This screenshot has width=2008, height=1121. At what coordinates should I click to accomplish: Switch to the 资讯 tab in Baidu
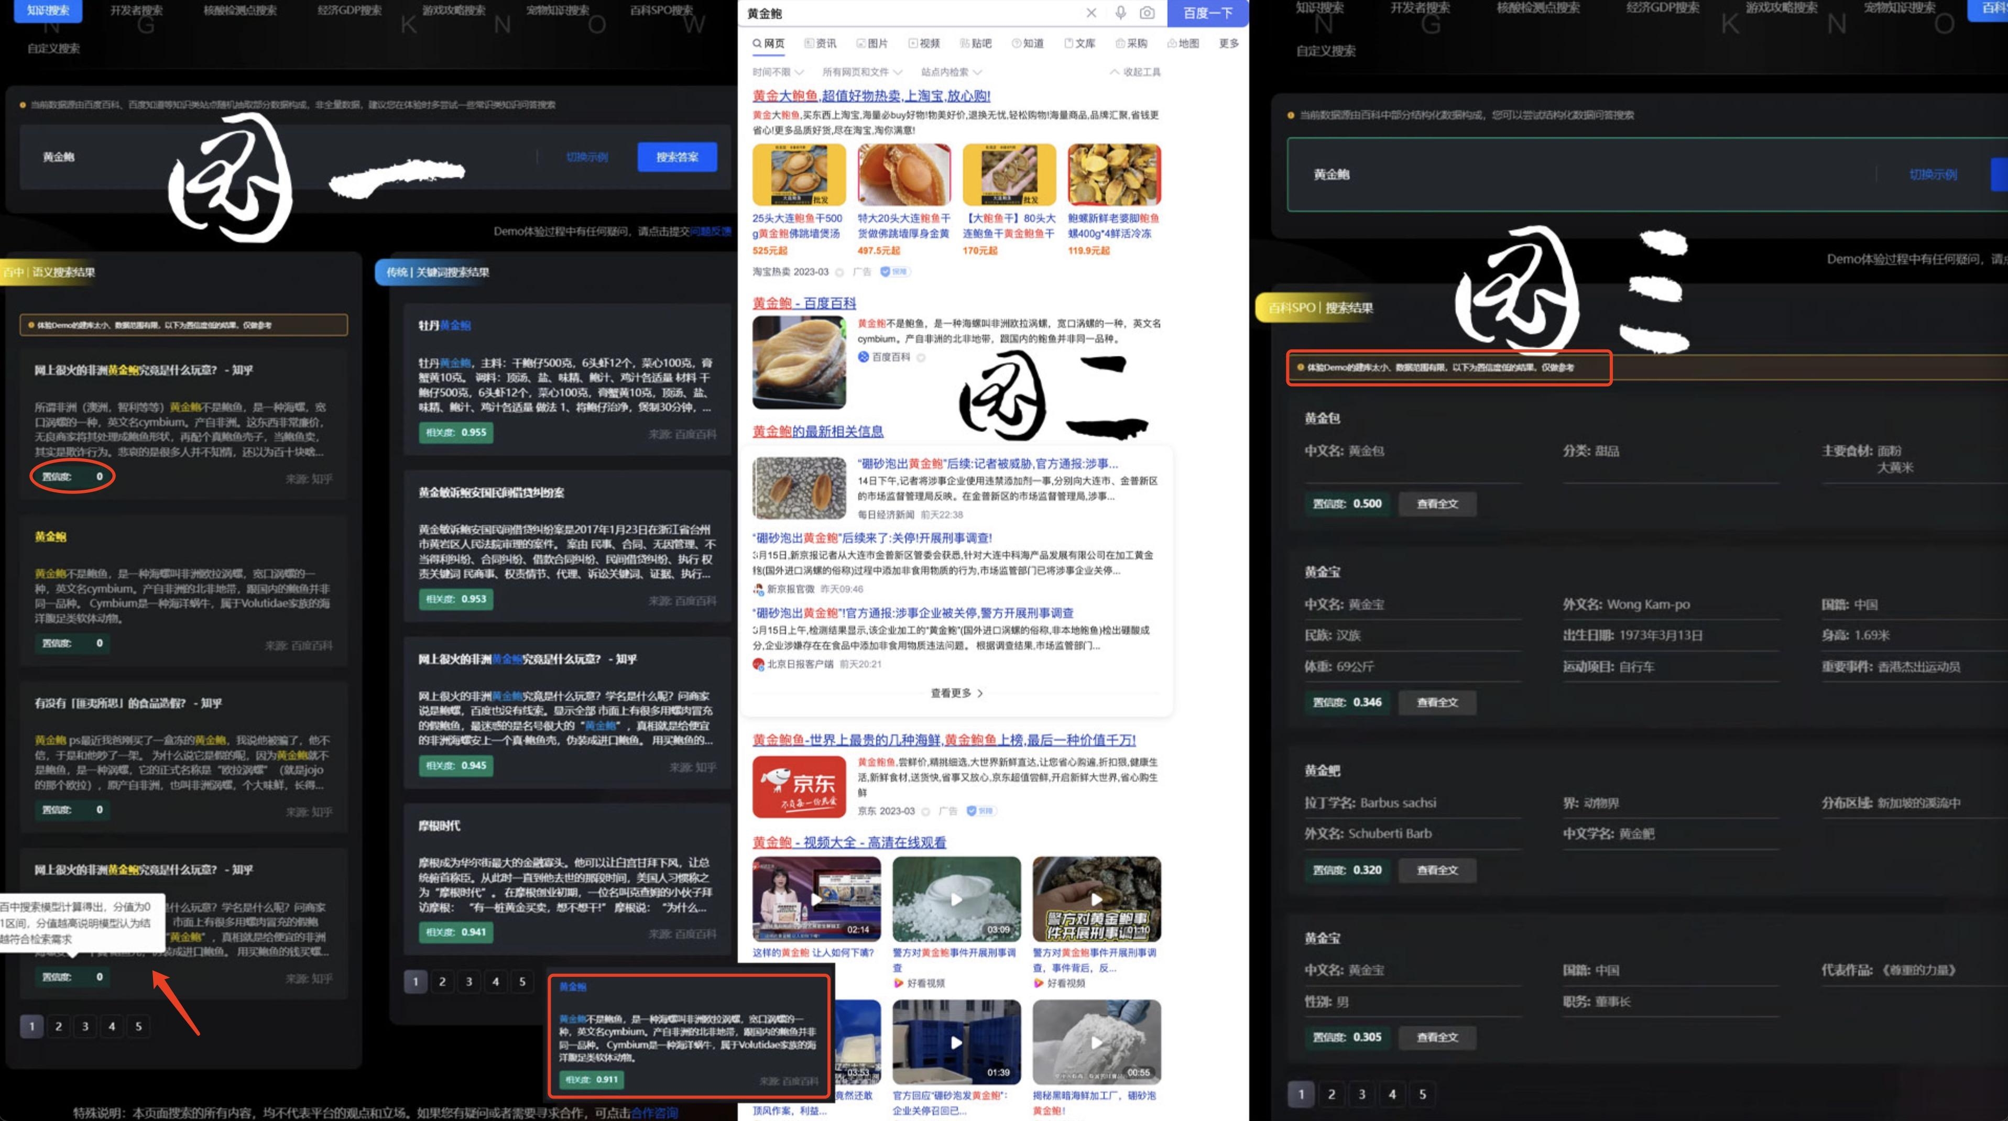[820, 43]
